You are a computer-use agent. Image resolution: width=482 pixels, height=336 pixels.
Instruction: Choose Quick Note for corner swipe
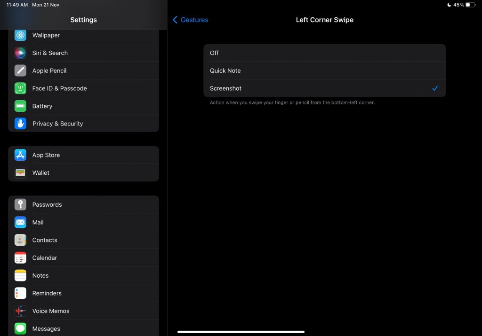[x=324, y=70]
